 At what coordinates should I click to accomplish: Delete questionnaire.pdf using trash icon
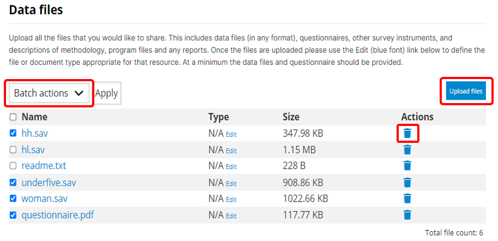click(407, 215)
